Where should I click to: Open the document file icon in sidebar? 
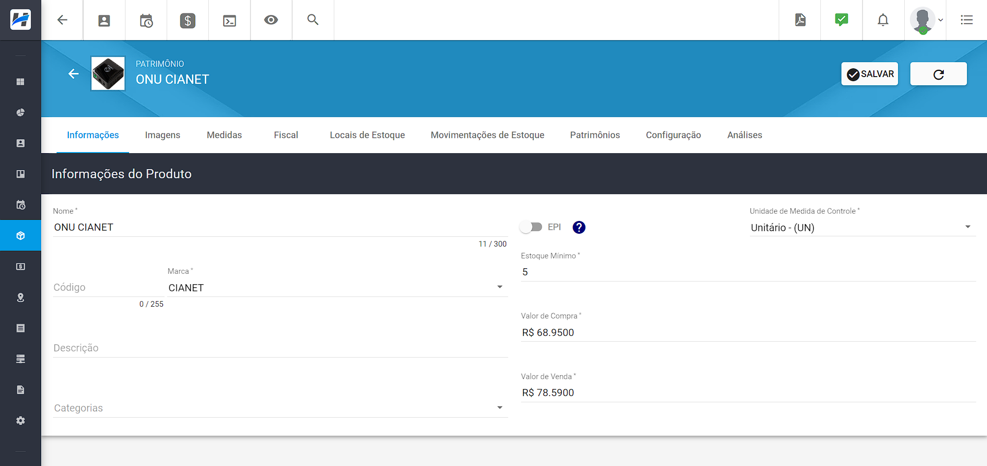point(21,390)
